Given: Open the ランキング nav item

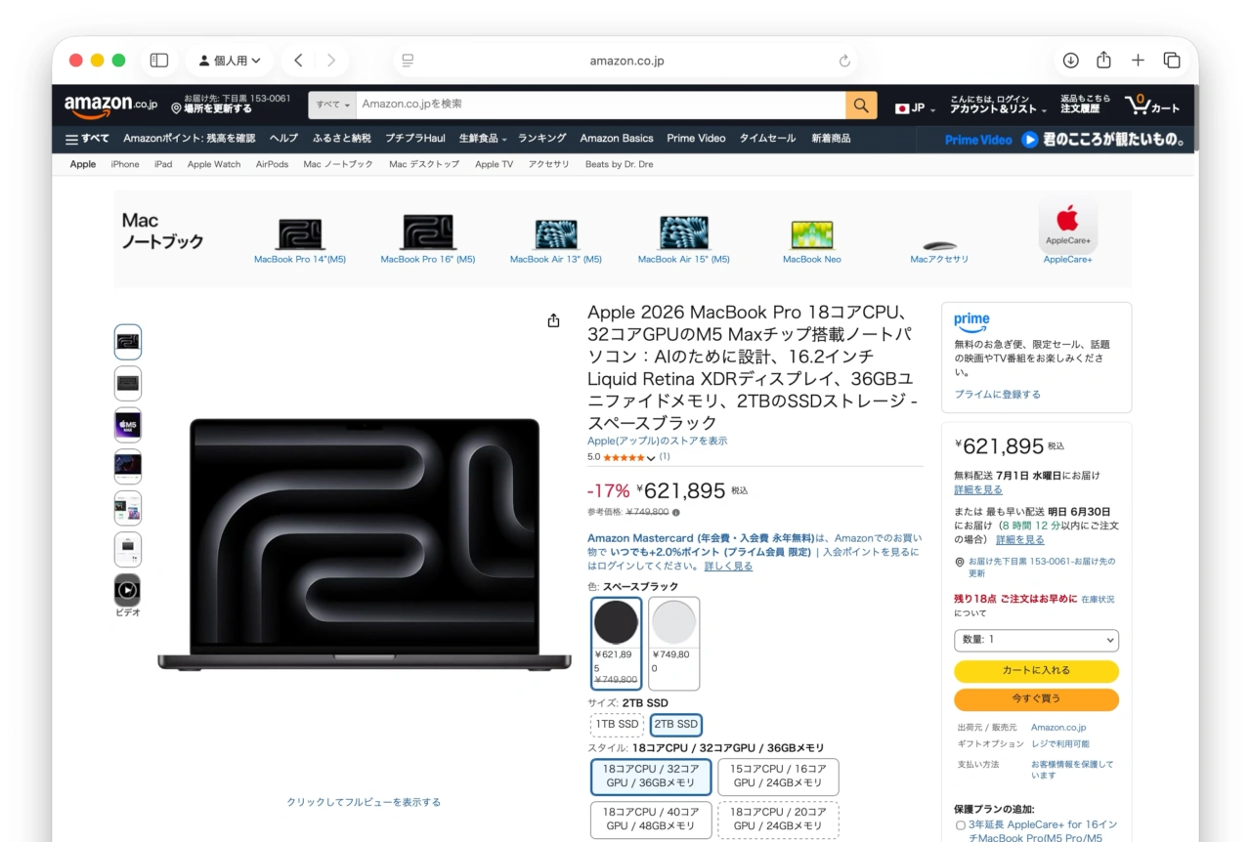Looking at the screenshot, I should click(541, 139).
